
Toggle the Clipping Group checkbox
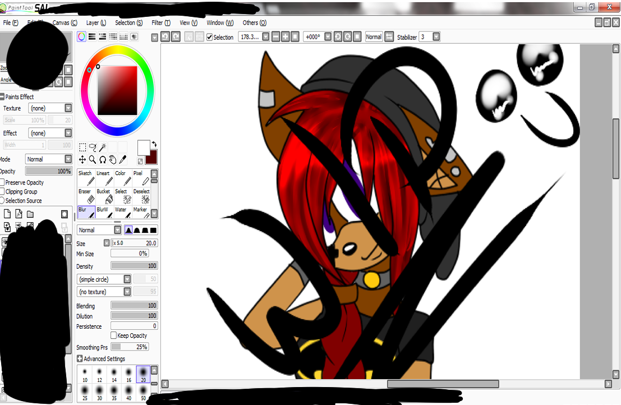point(2,192)
